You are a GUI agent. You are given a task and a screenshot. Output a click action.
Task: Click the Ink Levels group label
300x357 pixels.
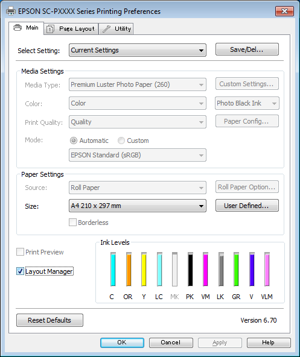pos(115,242)
